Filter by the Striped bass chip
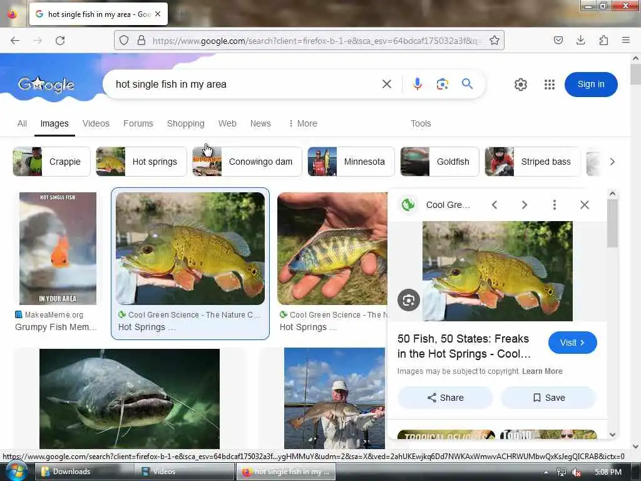 click(x=532, y=162)
